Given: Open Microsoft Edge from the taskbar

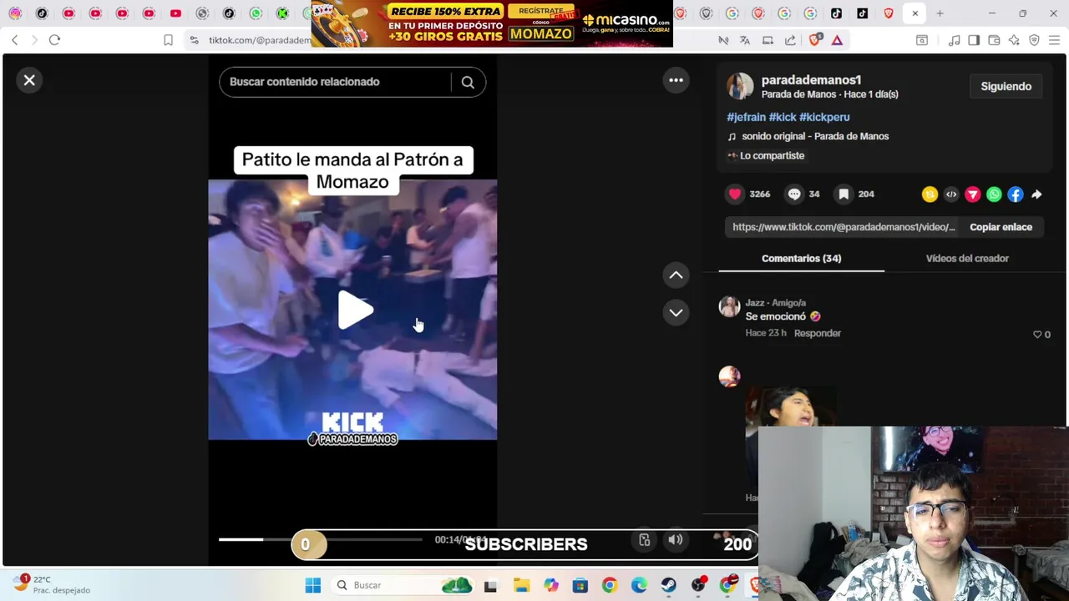Looking at the screenshot, I should click(x=639, y=585).
